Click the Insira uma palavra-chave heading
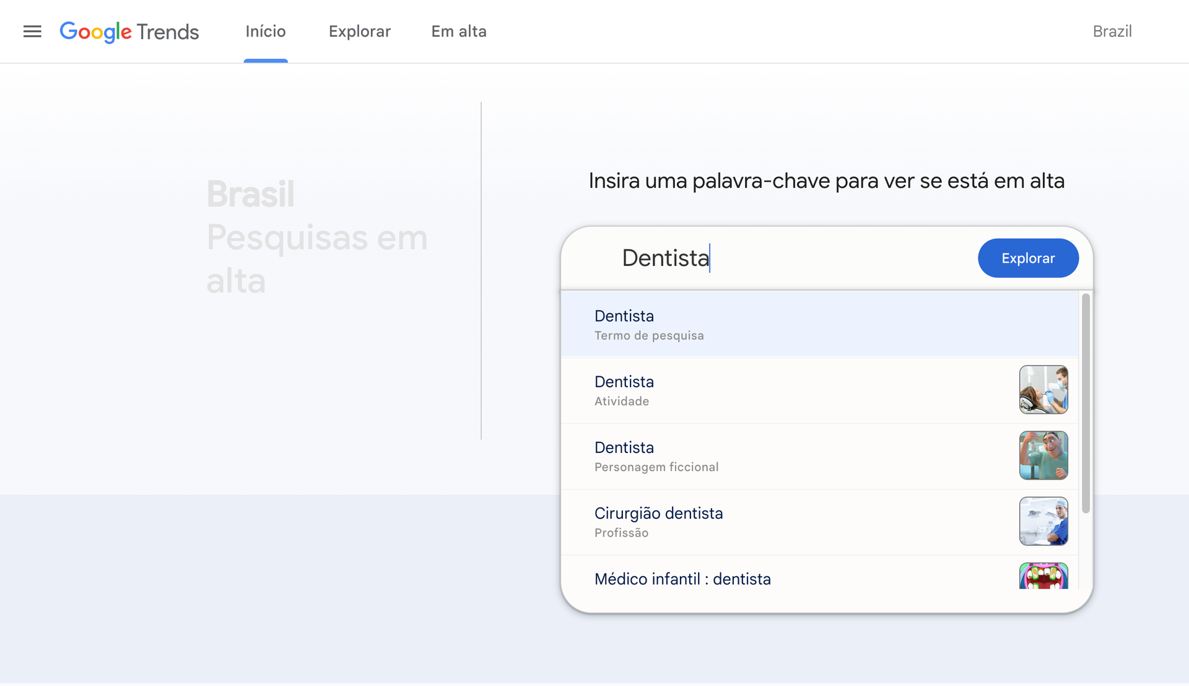1189x686 pixels. click(826, 180)
